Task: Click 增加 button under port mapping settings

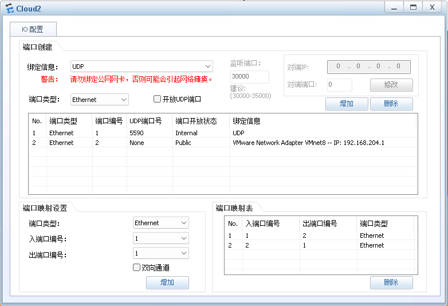Action: [167, 283]
